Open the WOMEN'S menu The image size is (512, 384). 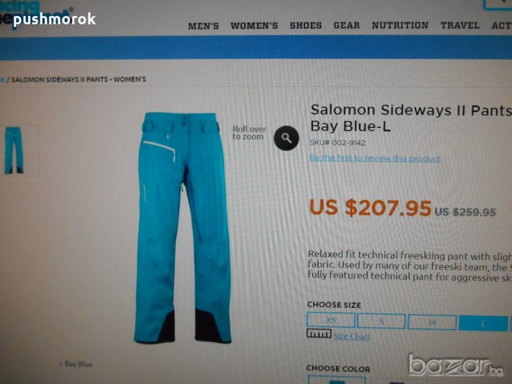(254, 26)
